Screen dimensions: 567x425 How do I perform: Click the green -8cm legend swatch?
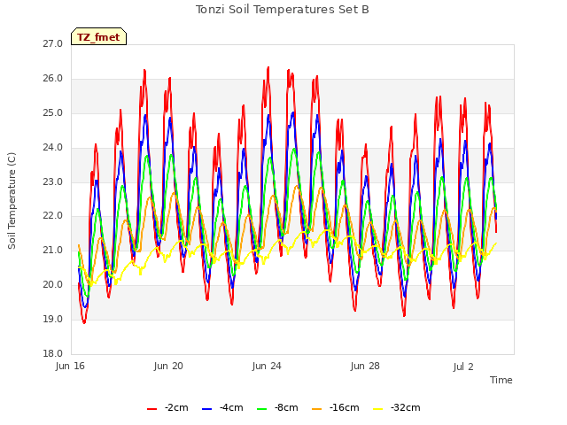tap(261, 409)
